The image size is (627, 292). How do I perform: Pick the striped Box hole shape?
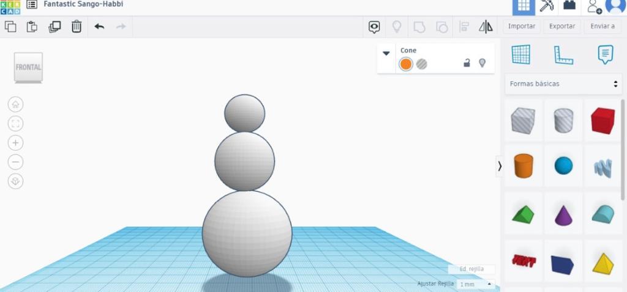523,120
